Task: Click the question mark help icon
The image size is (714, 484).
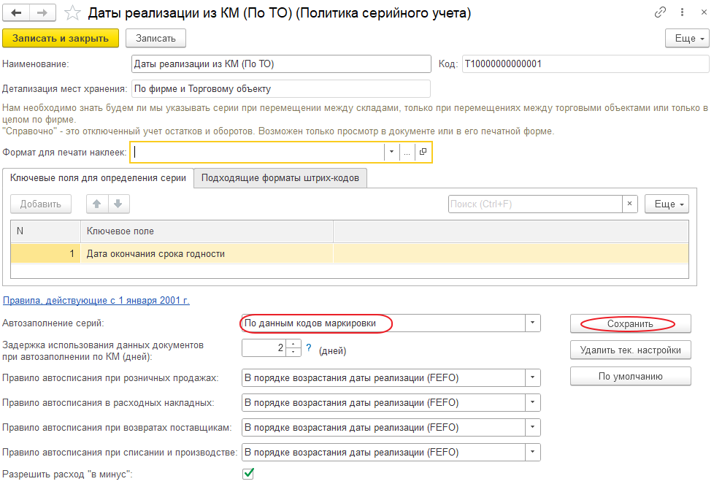Action: [309, 348]
